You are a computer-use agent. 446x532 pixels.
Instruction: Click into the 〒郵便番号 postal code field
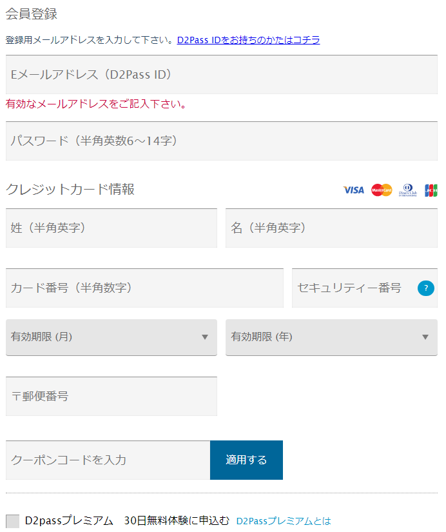[111, 397]
